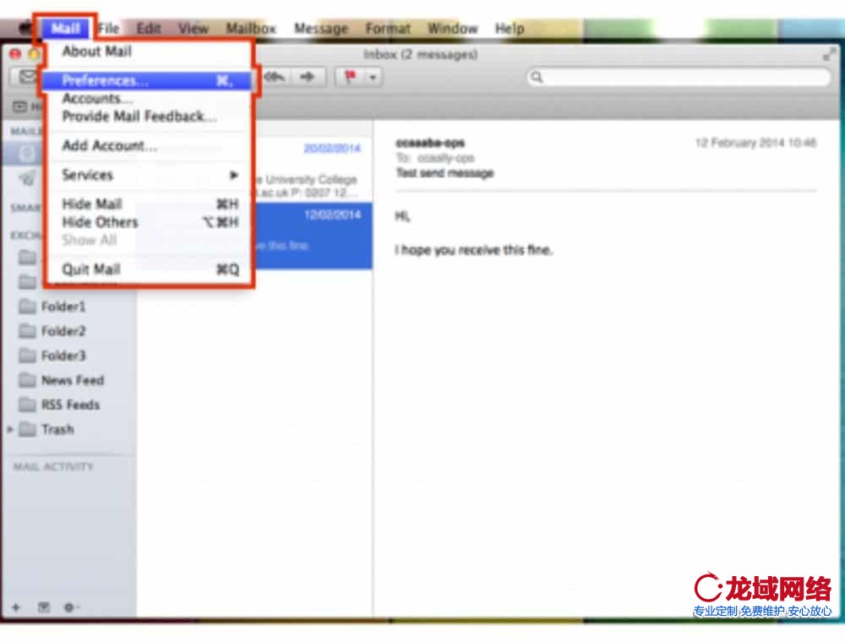This screenshot has height=642, width=845.
Task: Select Hide Others in the Mail menu
Action: pos(100,222)
